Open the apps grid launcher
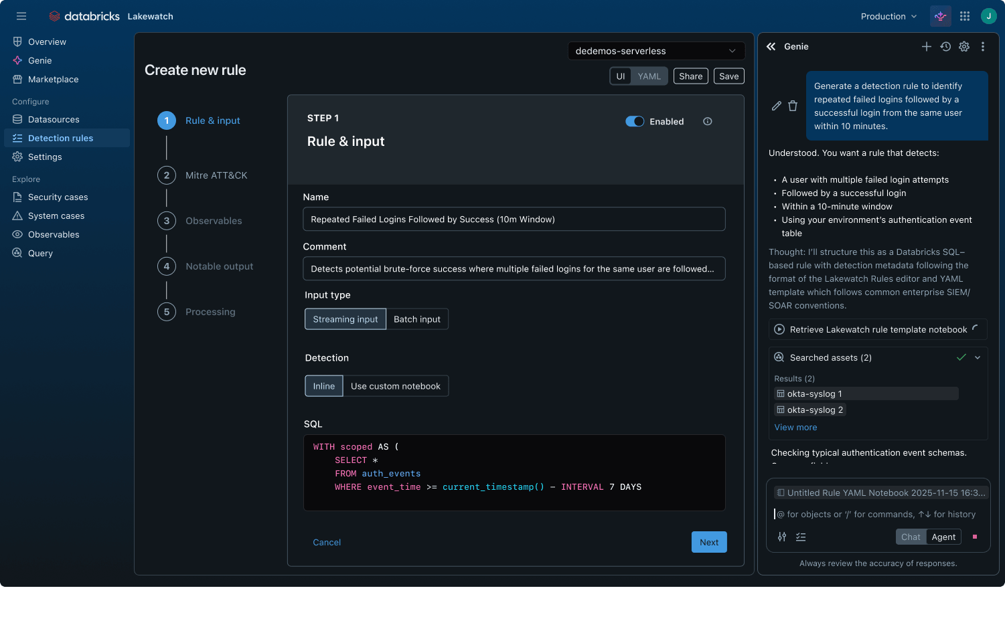Screen dimensions: 1005x633 coord(965,16)
